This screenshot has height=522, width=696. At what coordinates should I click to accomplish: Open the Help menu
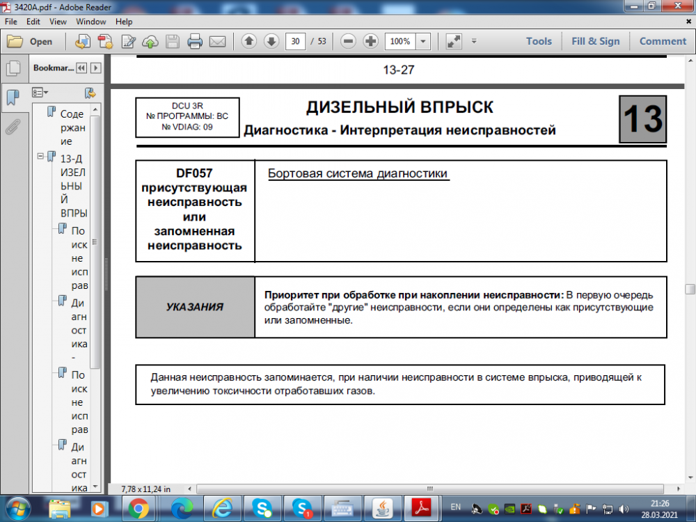tap(124, 22)
